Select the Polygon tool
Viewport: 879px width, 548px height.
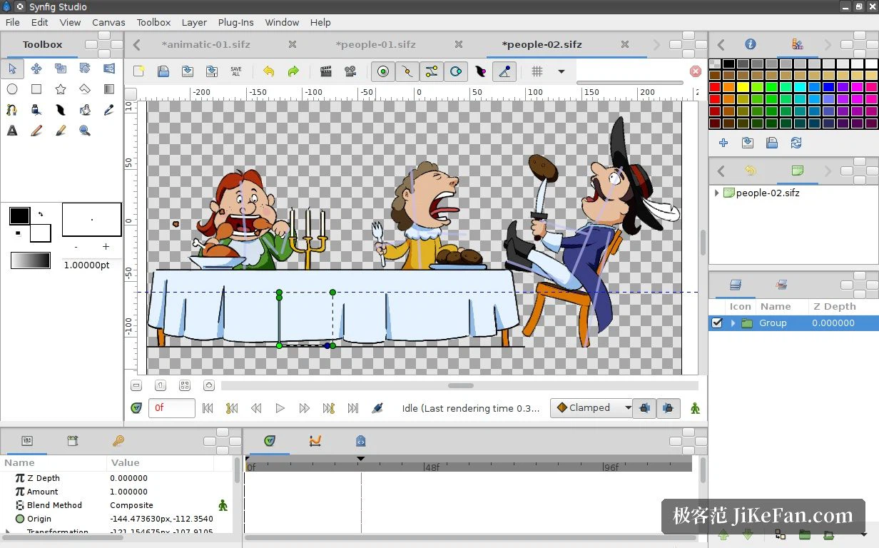tap(85, 89)
